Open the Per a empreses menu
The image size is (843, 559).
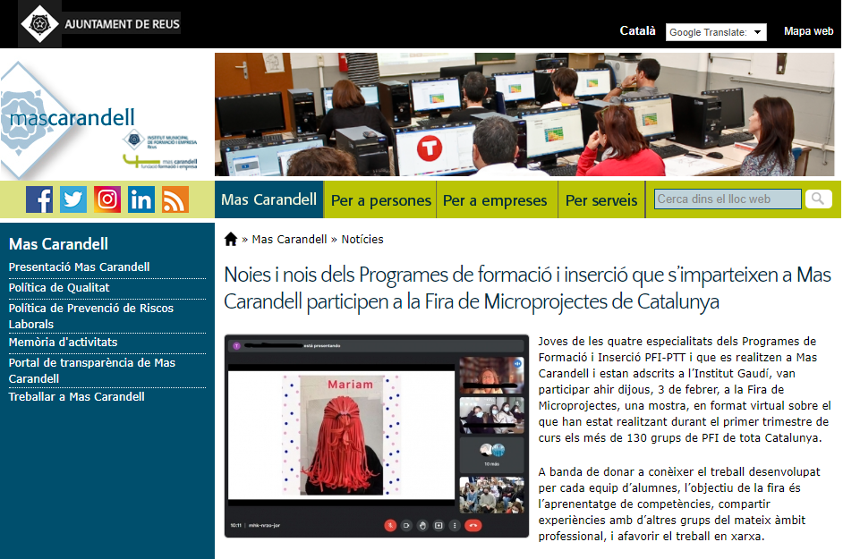495,200
